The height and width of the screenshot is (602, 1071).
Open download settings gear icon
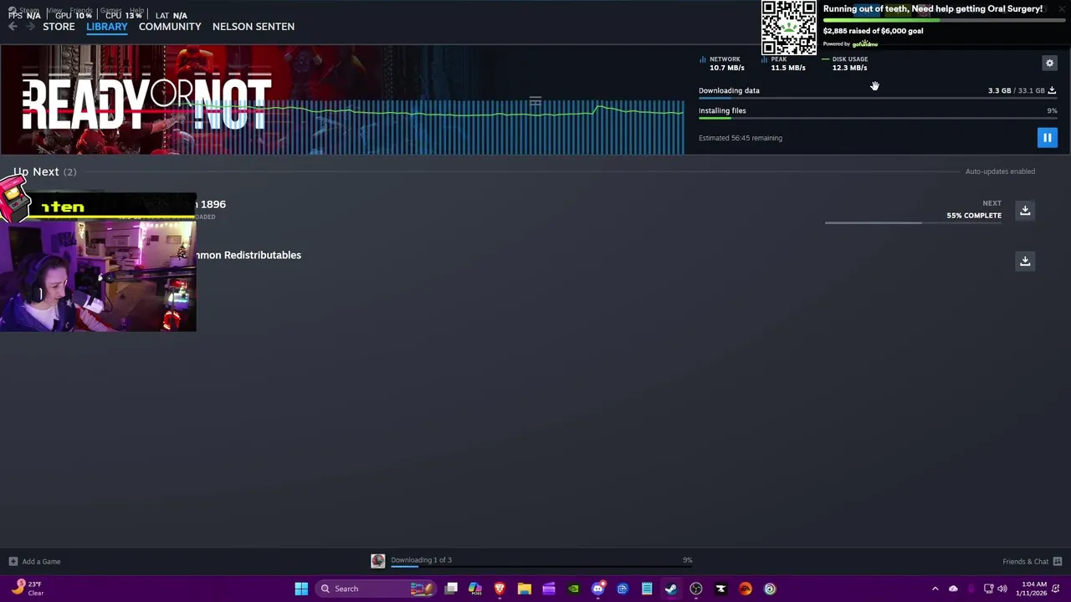click(x=1049, y=63)
